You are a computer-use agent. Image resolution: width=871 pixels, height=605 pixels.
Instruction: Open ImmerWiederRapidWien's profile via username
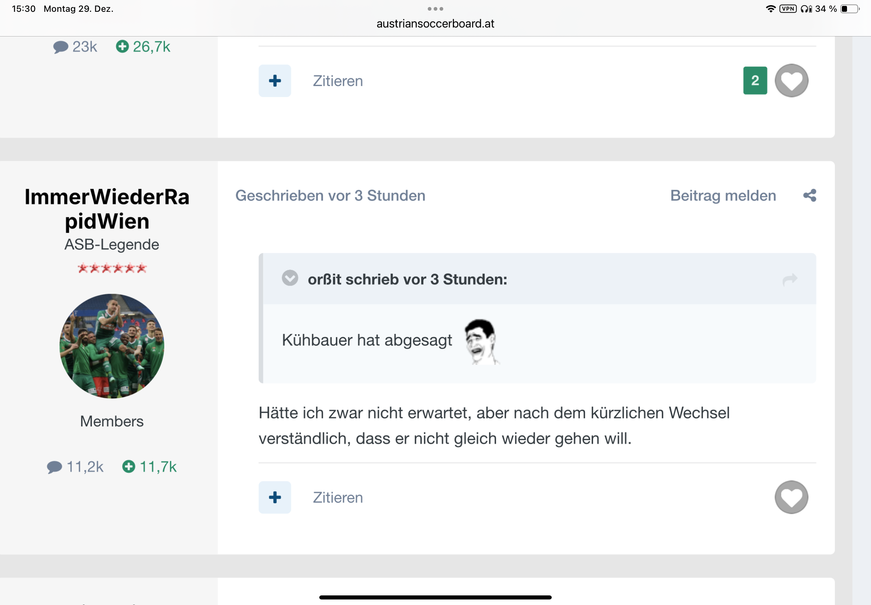point(107,208)
